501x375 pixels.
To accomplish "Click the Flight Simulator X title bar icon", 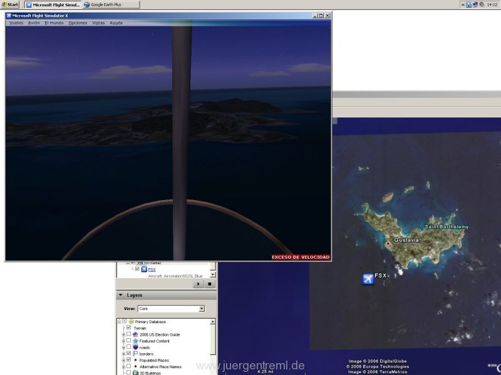I will click(9, 15).
